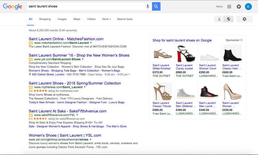Click the glitter-finished shoe thumbnail
Image resolution: width=258 pixels, height=155 pixels.
(163, 54)
